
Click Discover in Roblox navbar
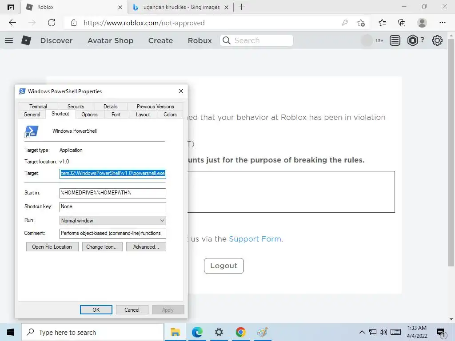pos(56,40)
